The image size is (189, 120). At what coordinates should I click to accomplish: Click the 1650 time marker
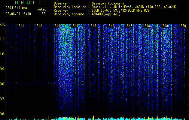tap(182, 26)
